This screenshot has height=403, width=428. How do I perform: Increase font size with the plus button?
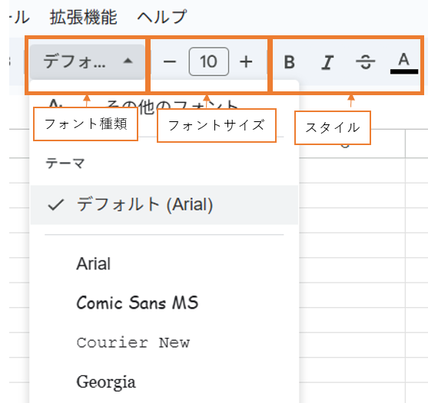pyautogui.click(x=246, y=62)
